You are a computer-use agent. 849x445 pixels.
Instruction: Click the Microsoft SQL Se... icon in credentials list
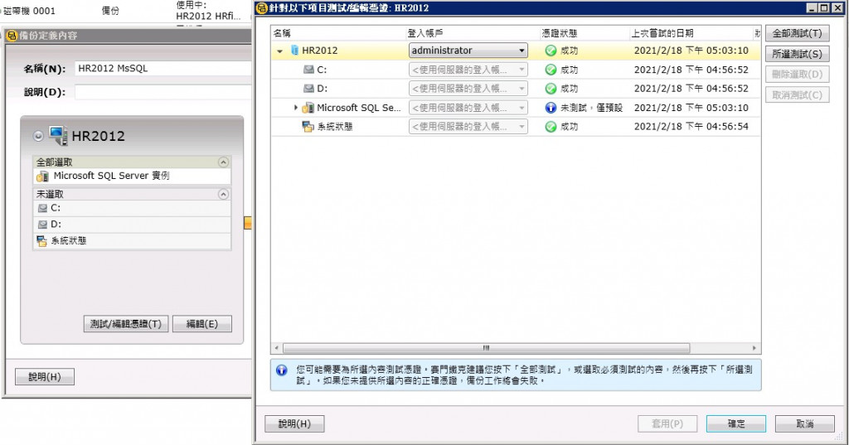308,108
